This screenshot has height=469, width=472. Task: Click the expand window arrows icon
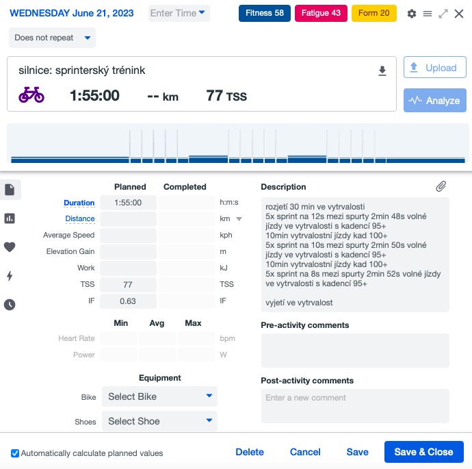(x=443, y=14)
